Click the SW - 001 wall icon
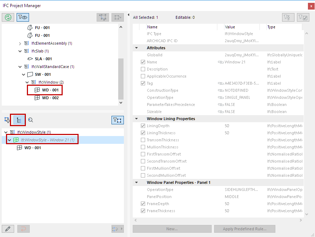Viewport: 315px width, 237px height. (30, 75)
